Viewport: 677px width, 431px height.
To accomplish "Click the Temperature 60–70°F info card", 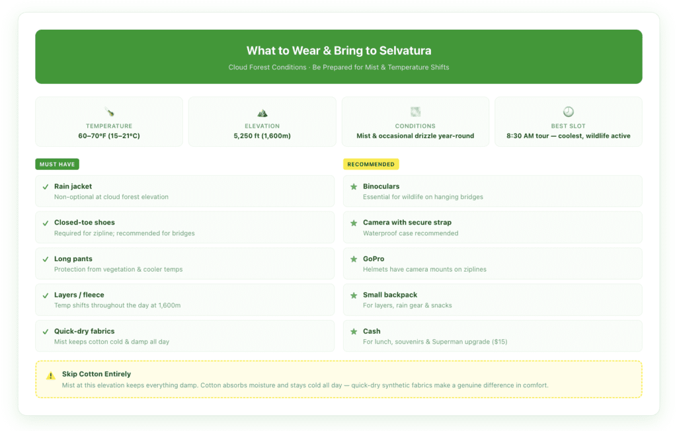I will point(109,122).
